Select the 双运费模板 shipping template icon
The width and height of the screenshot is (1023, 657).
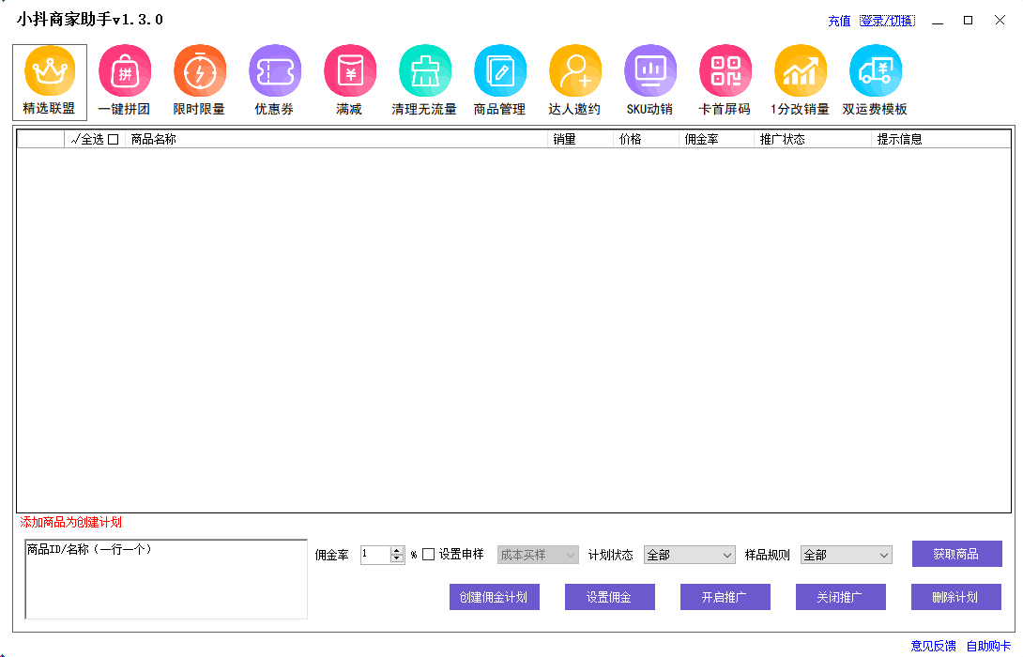click(x=875, y=70)
